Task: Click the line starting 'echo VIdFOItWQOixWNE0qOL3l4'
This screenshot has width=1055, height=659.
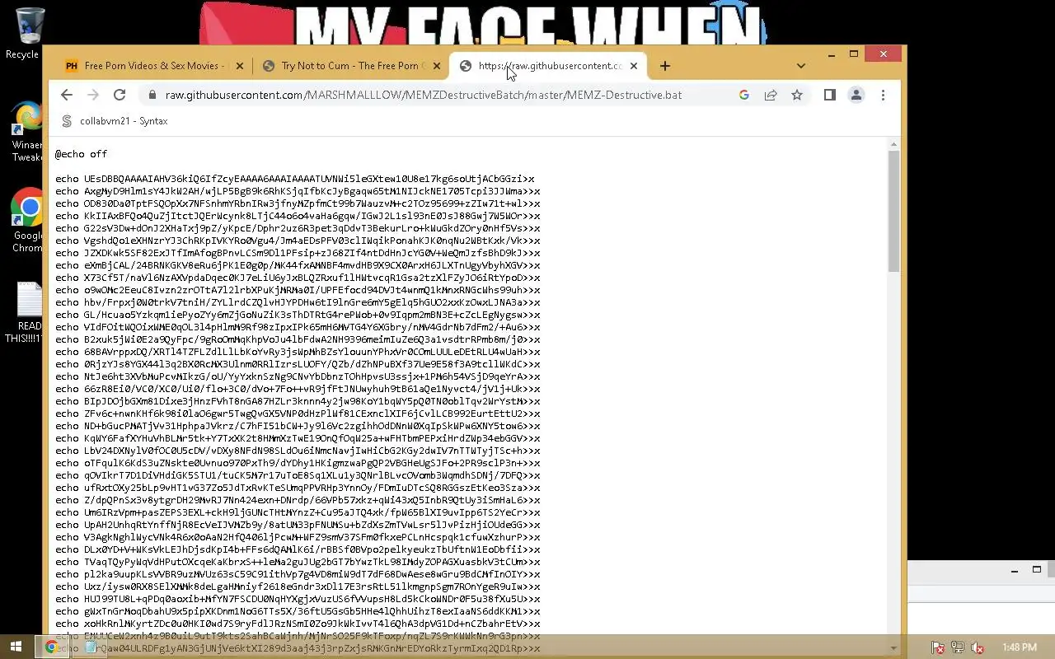Action: point(298,327)
